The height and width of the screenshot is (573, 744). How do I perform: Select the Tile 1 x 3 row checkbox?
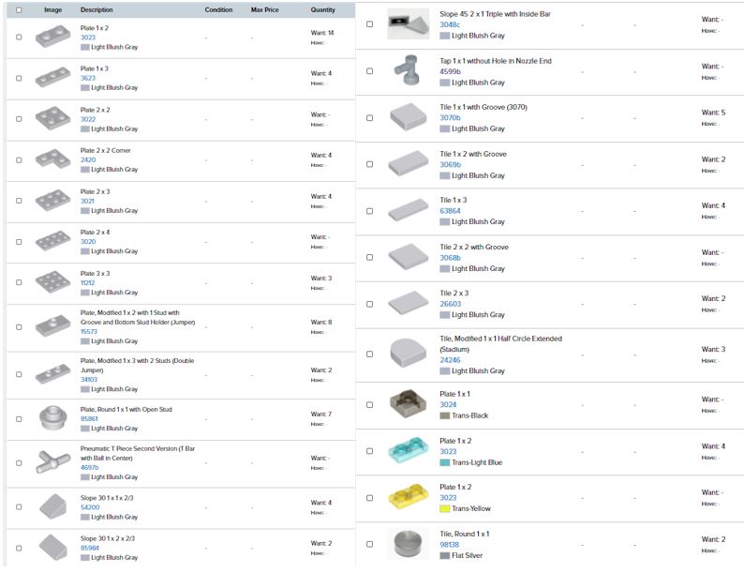point(369,211)
